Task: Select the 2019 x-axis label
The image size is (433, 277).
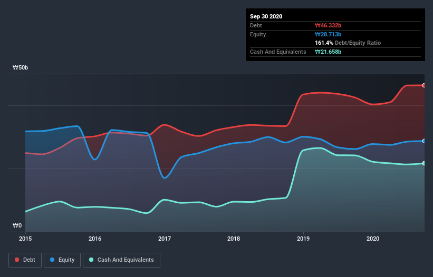Action: [303, 239]
